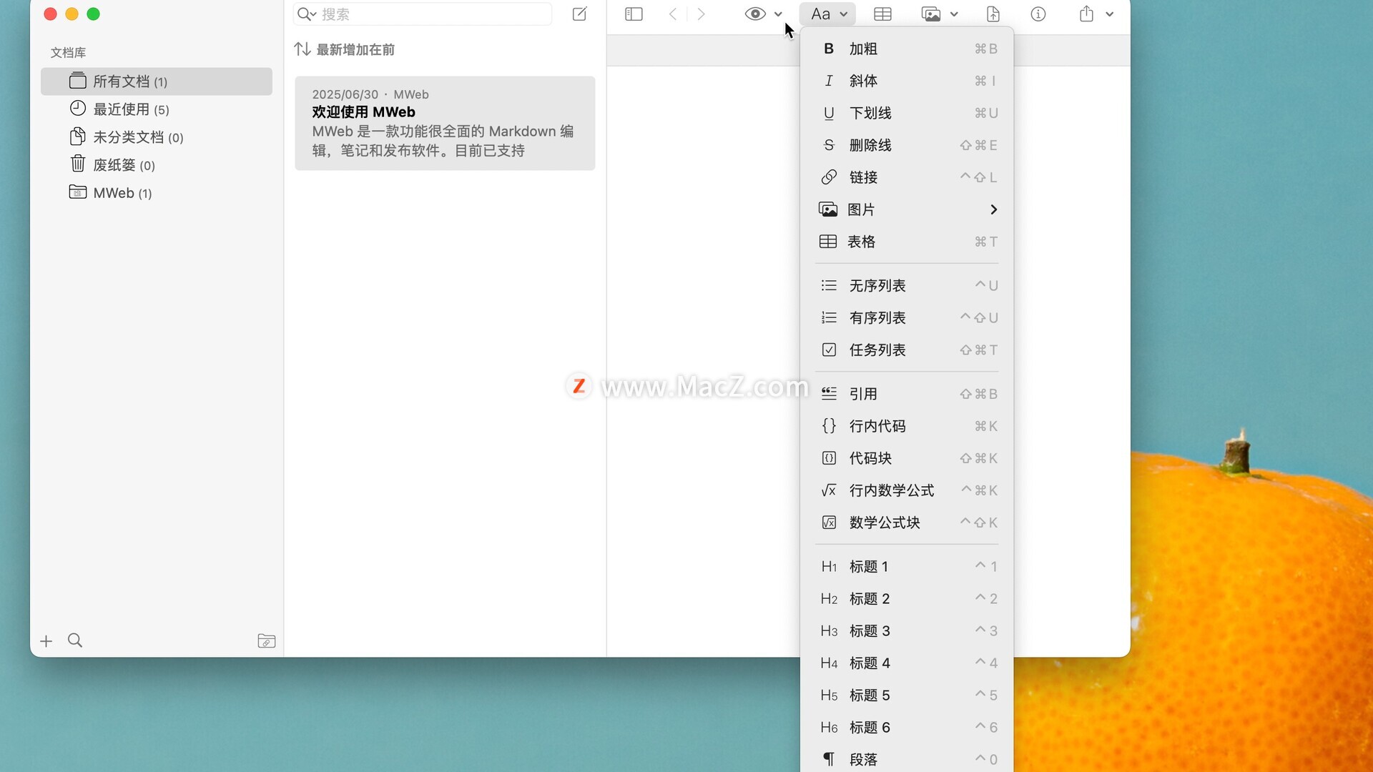Click the search field 搜索

point(422,14)
